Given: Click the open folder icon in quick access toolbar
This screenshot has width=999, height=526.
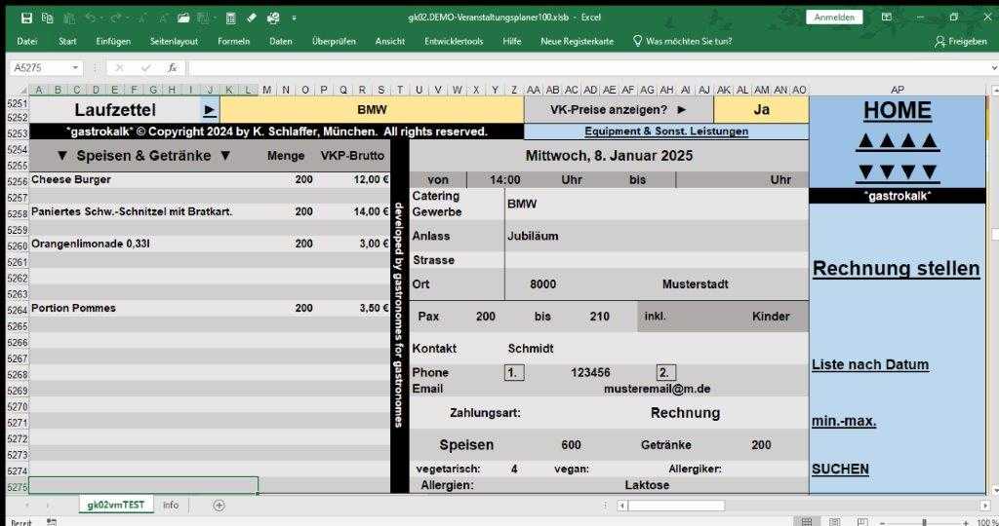Looking at the screenshot, I should pos(182,18).
